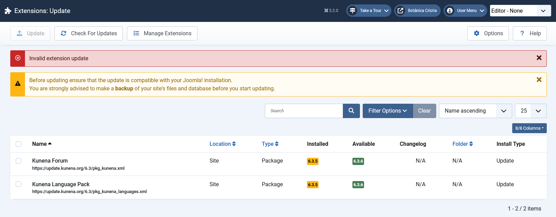The width and height of the screenshot is (556, 217).
Task: Click the Joomla 5.2.0 version icon
Action: (x=326, y=11)
